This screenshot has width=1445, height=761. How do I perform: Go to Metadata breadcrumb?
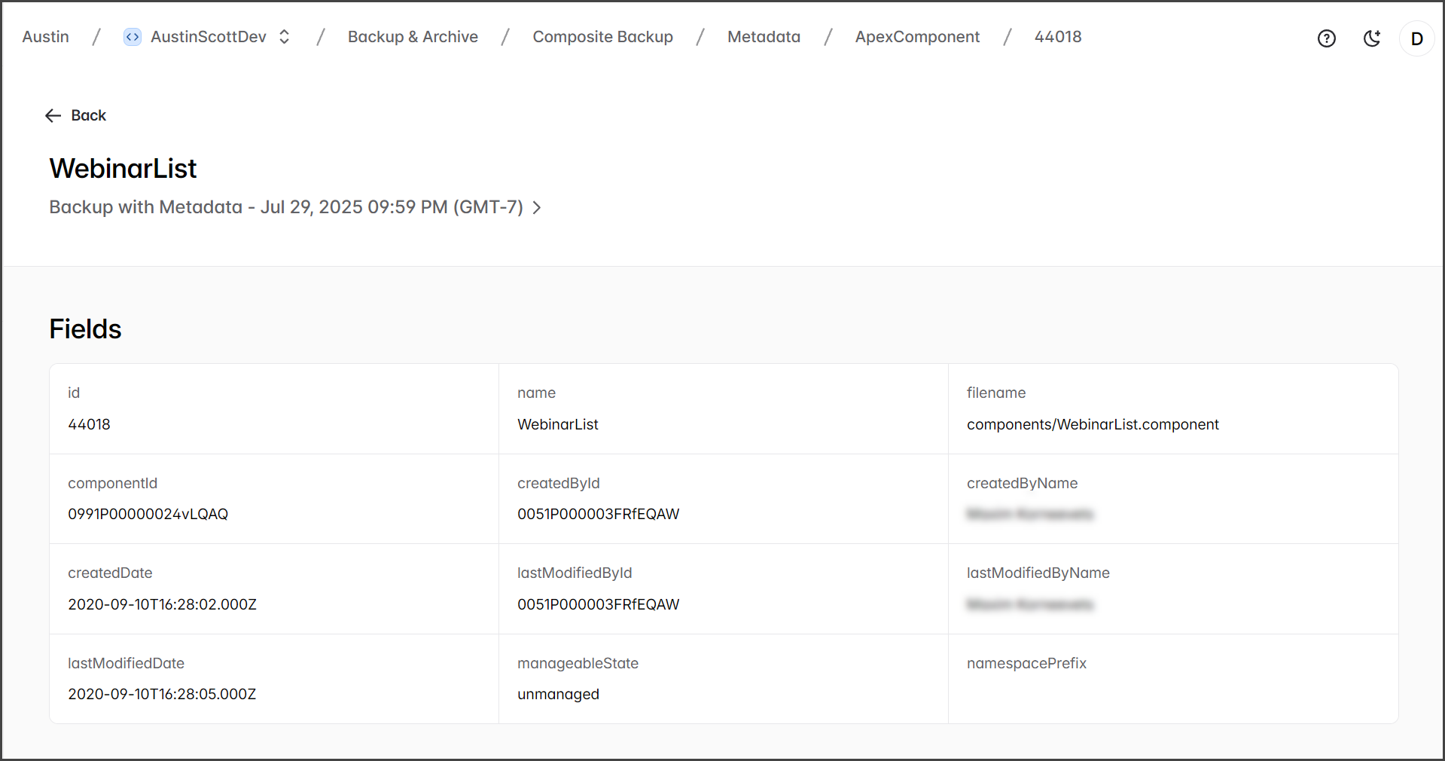(x=764, y=37)
